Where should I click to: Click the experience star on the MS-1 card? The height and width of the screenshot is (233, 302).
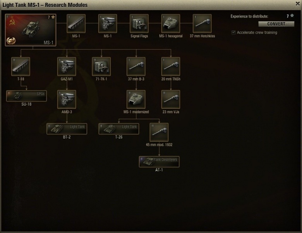coord(53,17)
